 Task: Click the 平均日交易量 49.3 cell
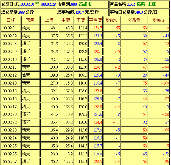tap(139, 12)
